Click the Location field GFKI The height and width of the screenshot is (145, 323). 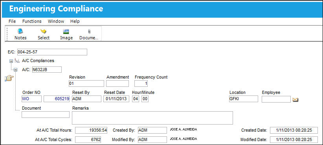[244, 99]
